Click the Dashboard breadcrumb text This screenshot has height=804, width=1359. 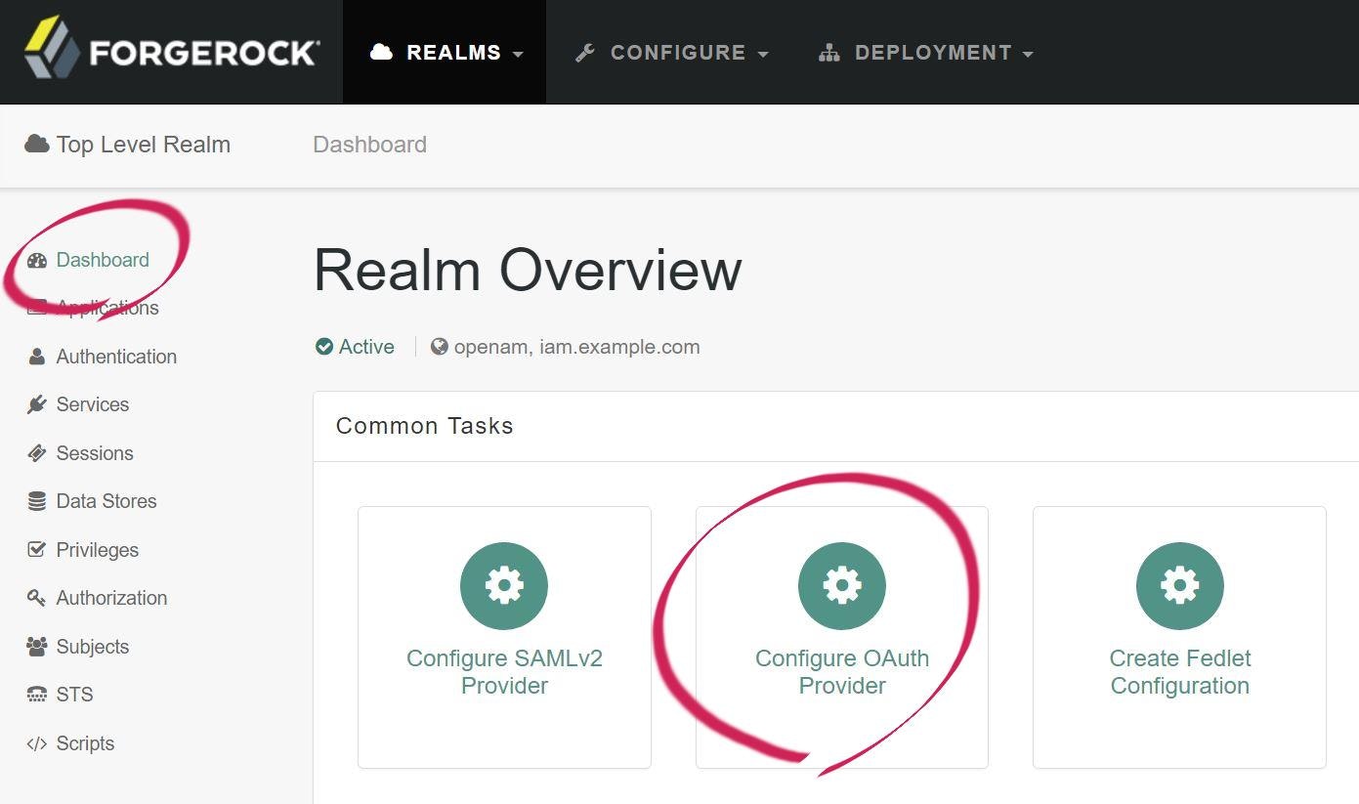[369, 145]
